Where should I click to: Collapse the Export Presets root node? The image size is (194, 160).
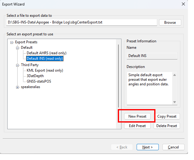12,42
